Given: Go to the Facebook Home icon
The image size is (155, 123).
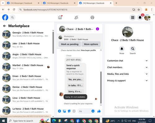Looking at the screenshot, I should [x=60, y=17].
